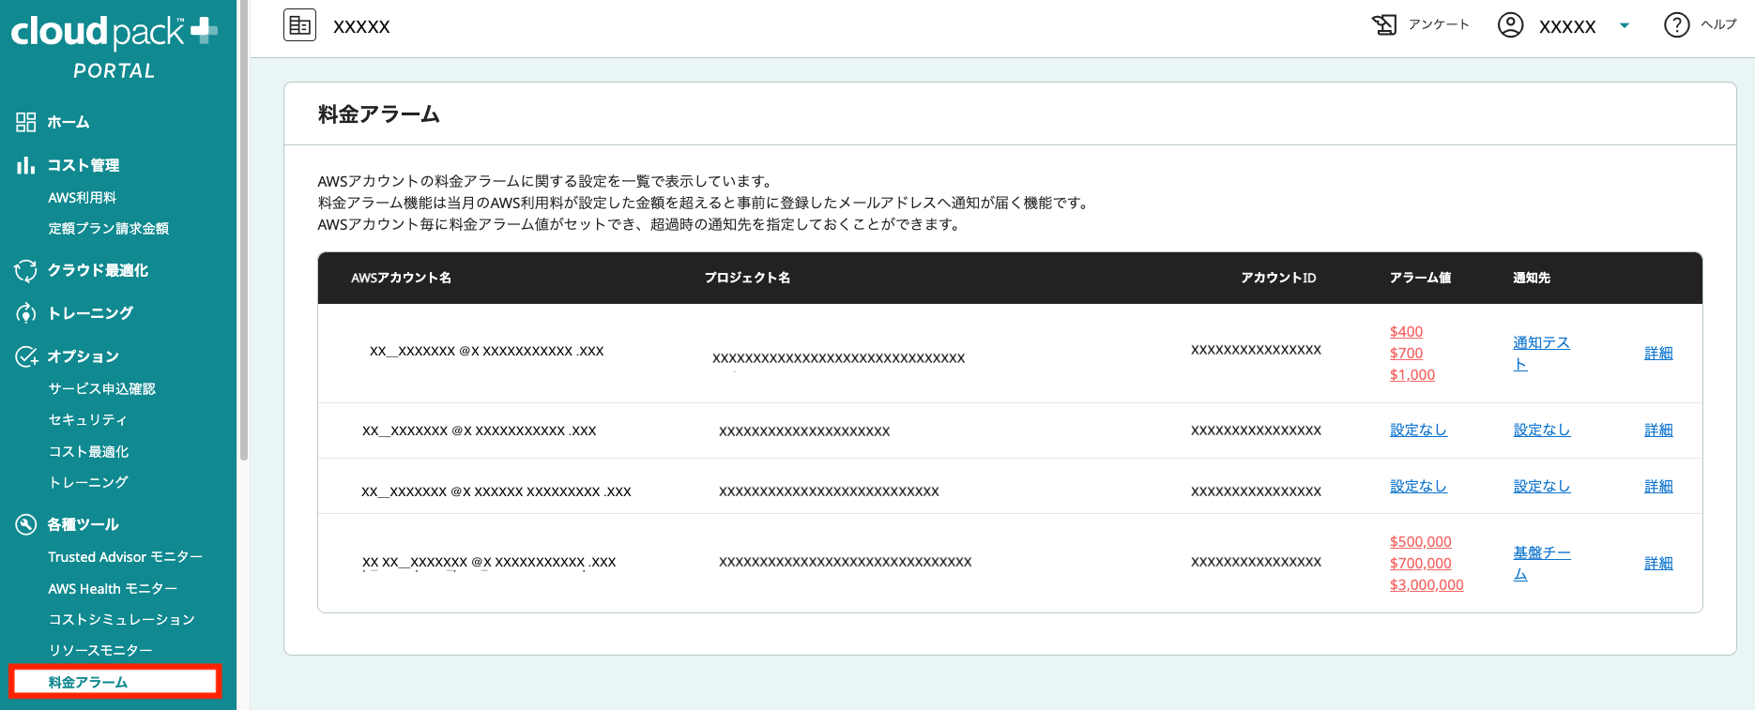Screen dimensions: 1755x710
Task: Open コストシミュレーション from the sidebar
Action: [121, 619]
